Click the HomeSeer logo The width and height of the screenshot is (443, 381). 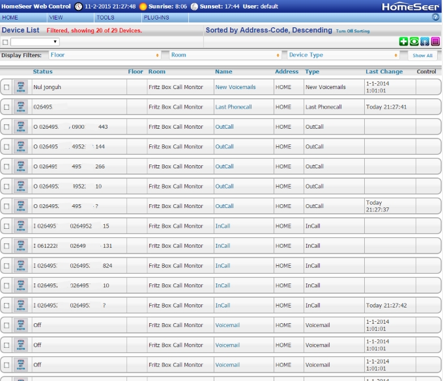tap(410, 7)
